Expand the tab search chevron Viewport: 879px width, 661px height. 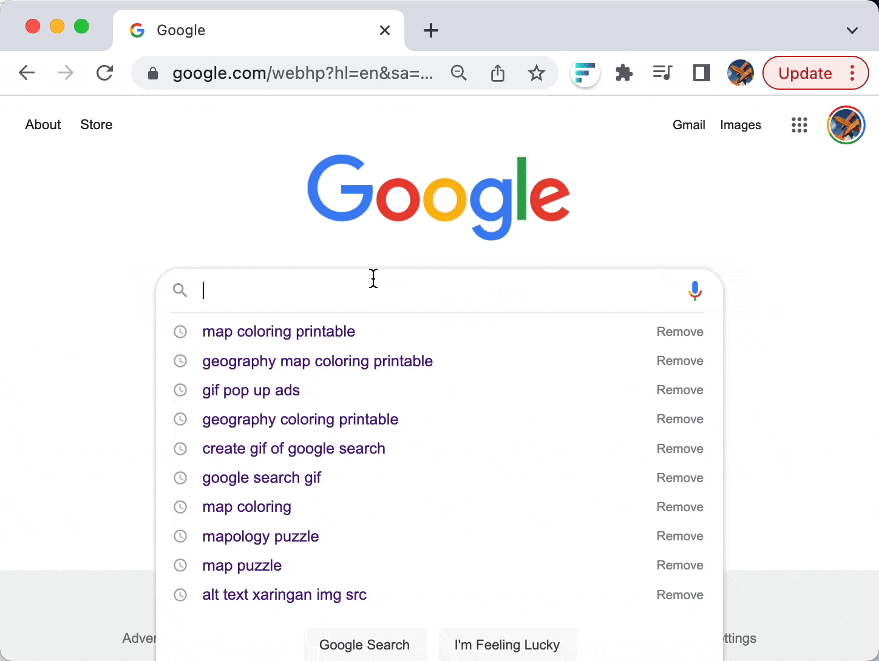click(852, 30)
